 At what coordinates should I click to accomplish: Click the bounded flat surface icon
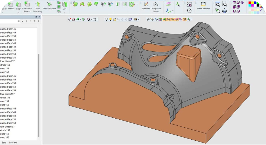coord(82,4)
